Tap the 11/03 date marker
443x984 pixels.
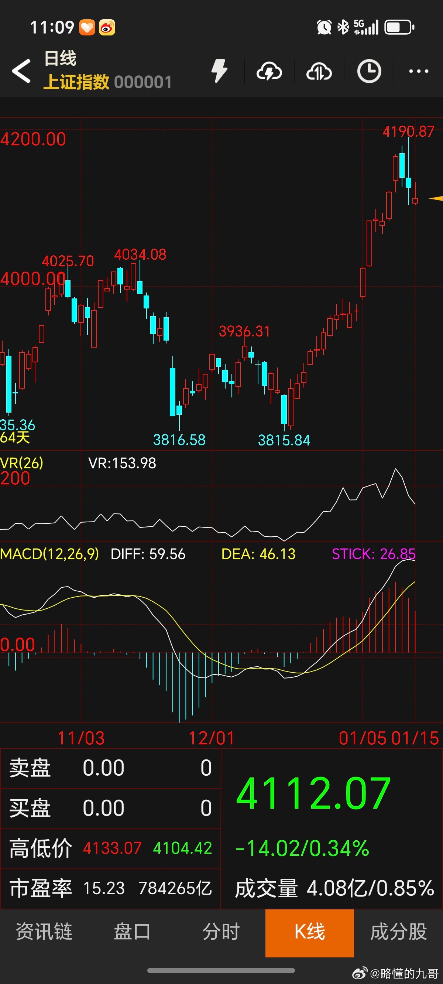81,738
